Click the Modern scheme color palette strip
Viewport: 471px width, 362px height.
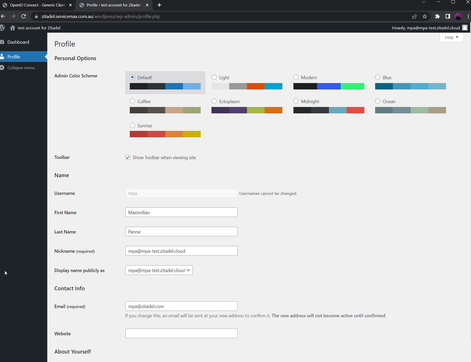coord(329,86)
